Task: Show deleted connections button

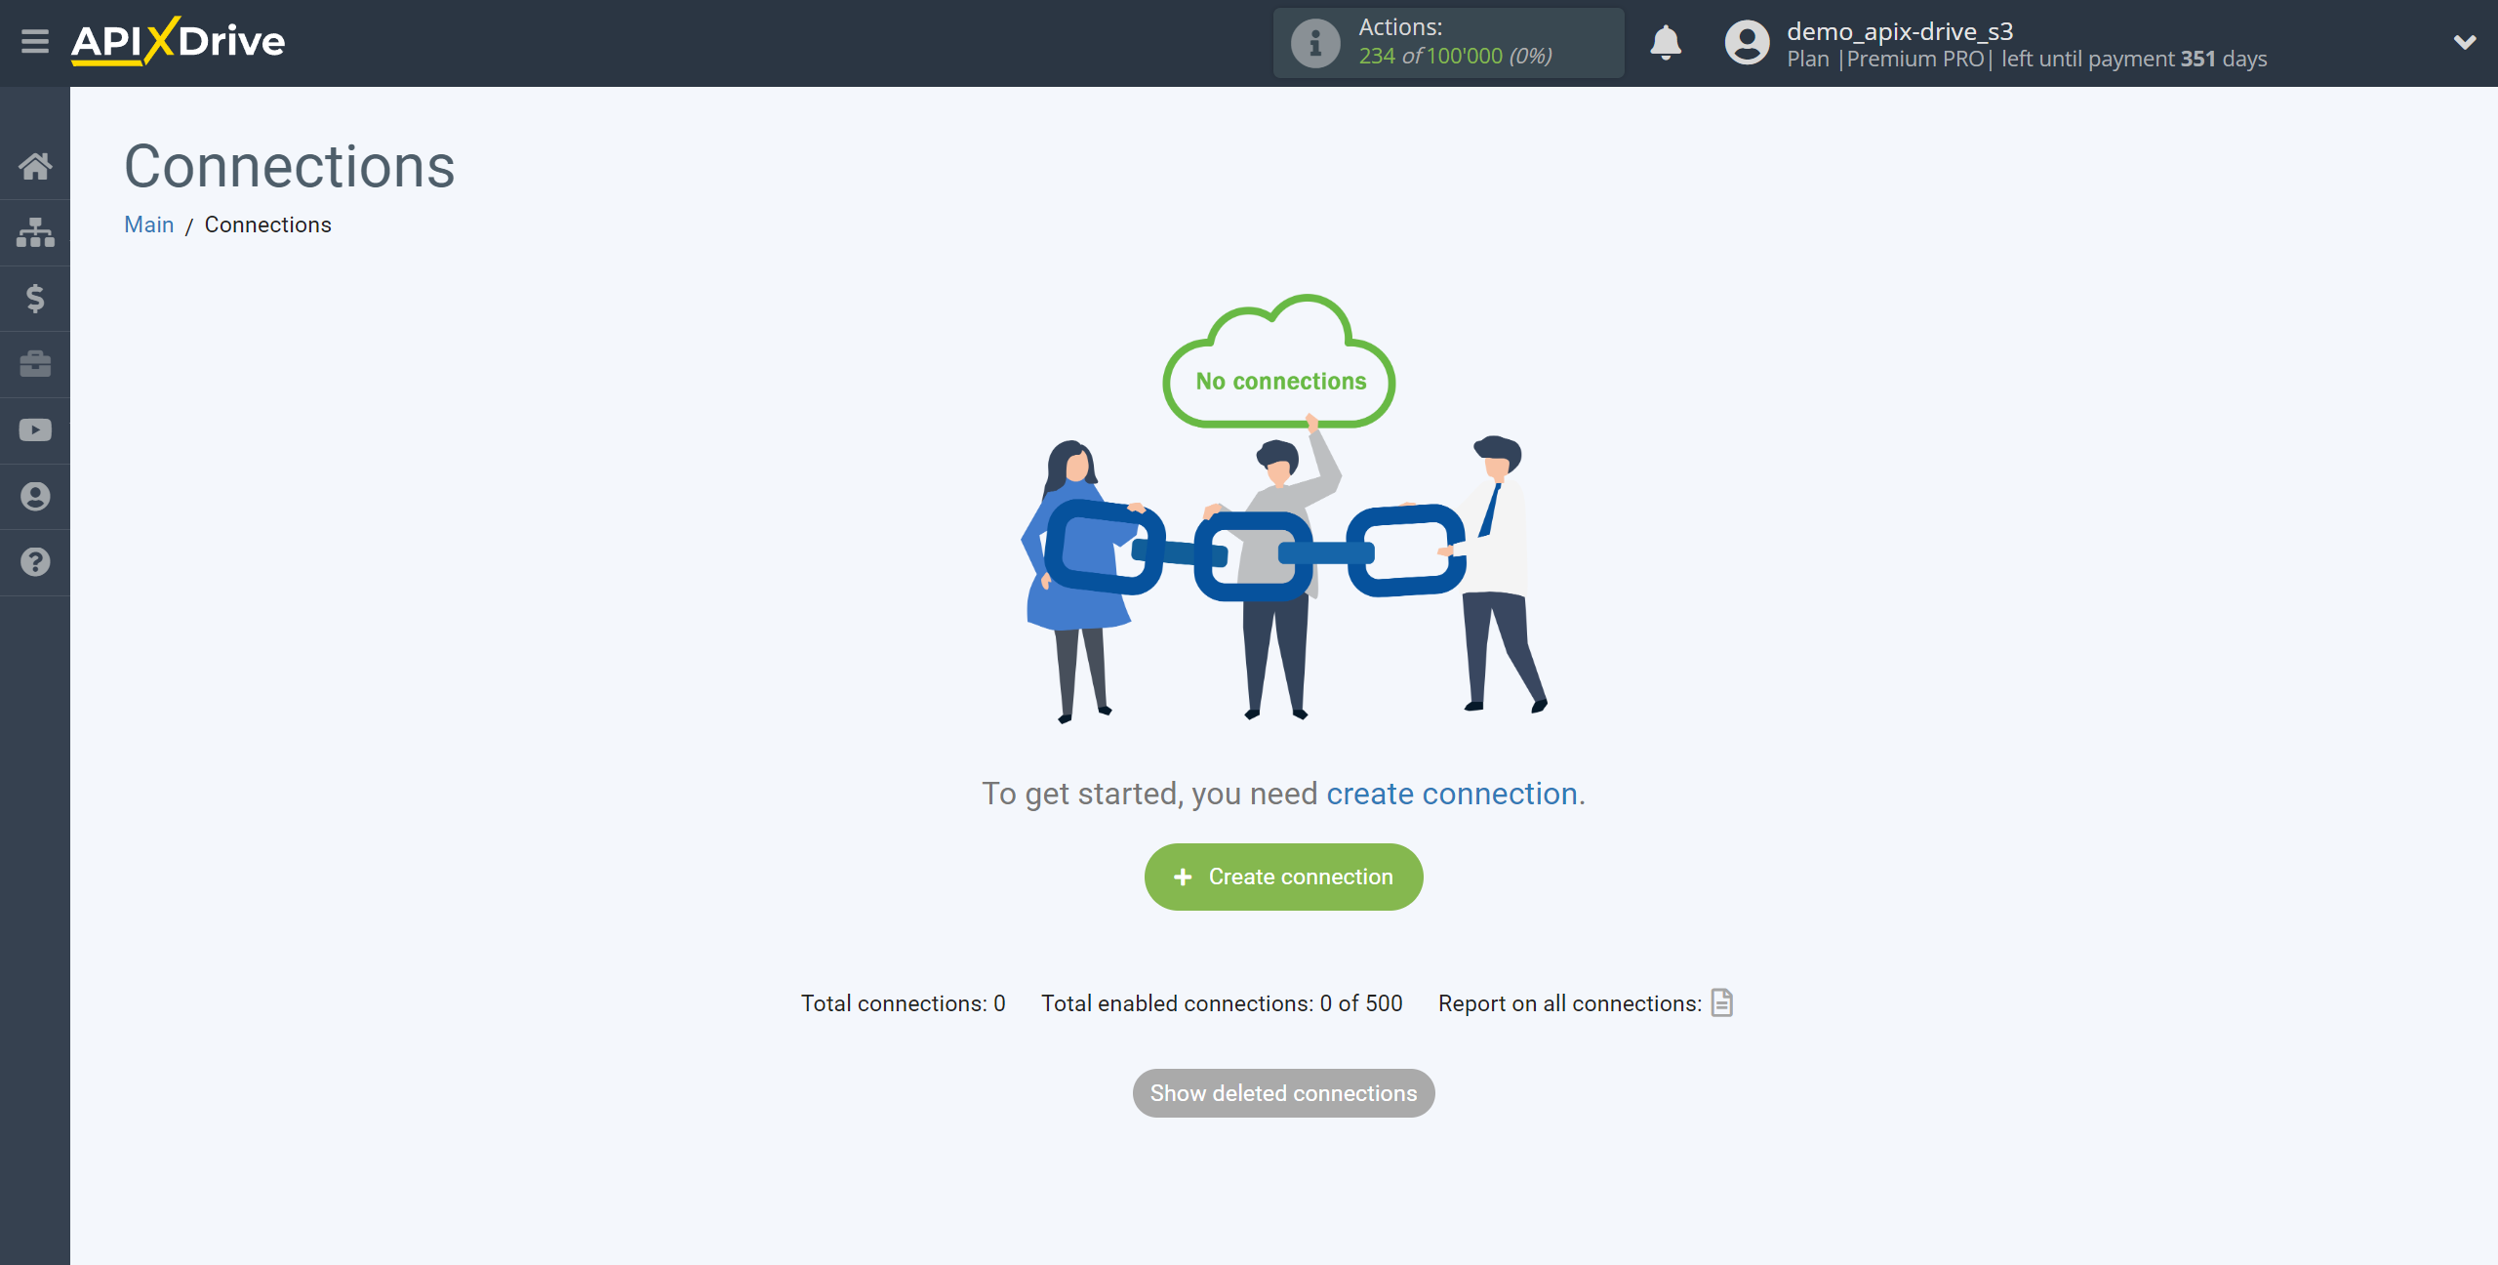Action: 1282,1092
